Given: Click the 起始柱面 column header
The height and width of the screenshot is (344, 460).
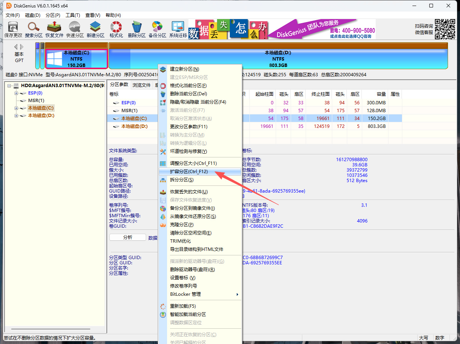Looking at the screenshot, I should click(x=263, y=94).
